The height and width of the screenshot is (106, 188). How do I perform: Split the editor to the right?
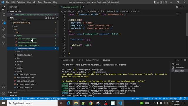pos(181,7)
